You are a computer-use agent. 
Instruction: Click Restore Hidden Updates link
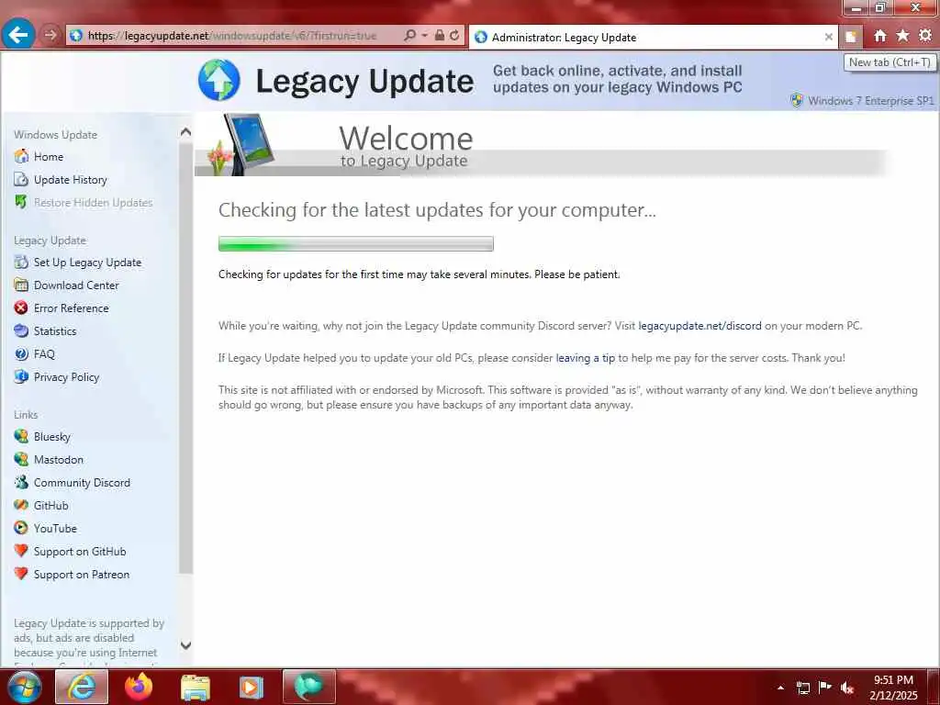(93, 203)
